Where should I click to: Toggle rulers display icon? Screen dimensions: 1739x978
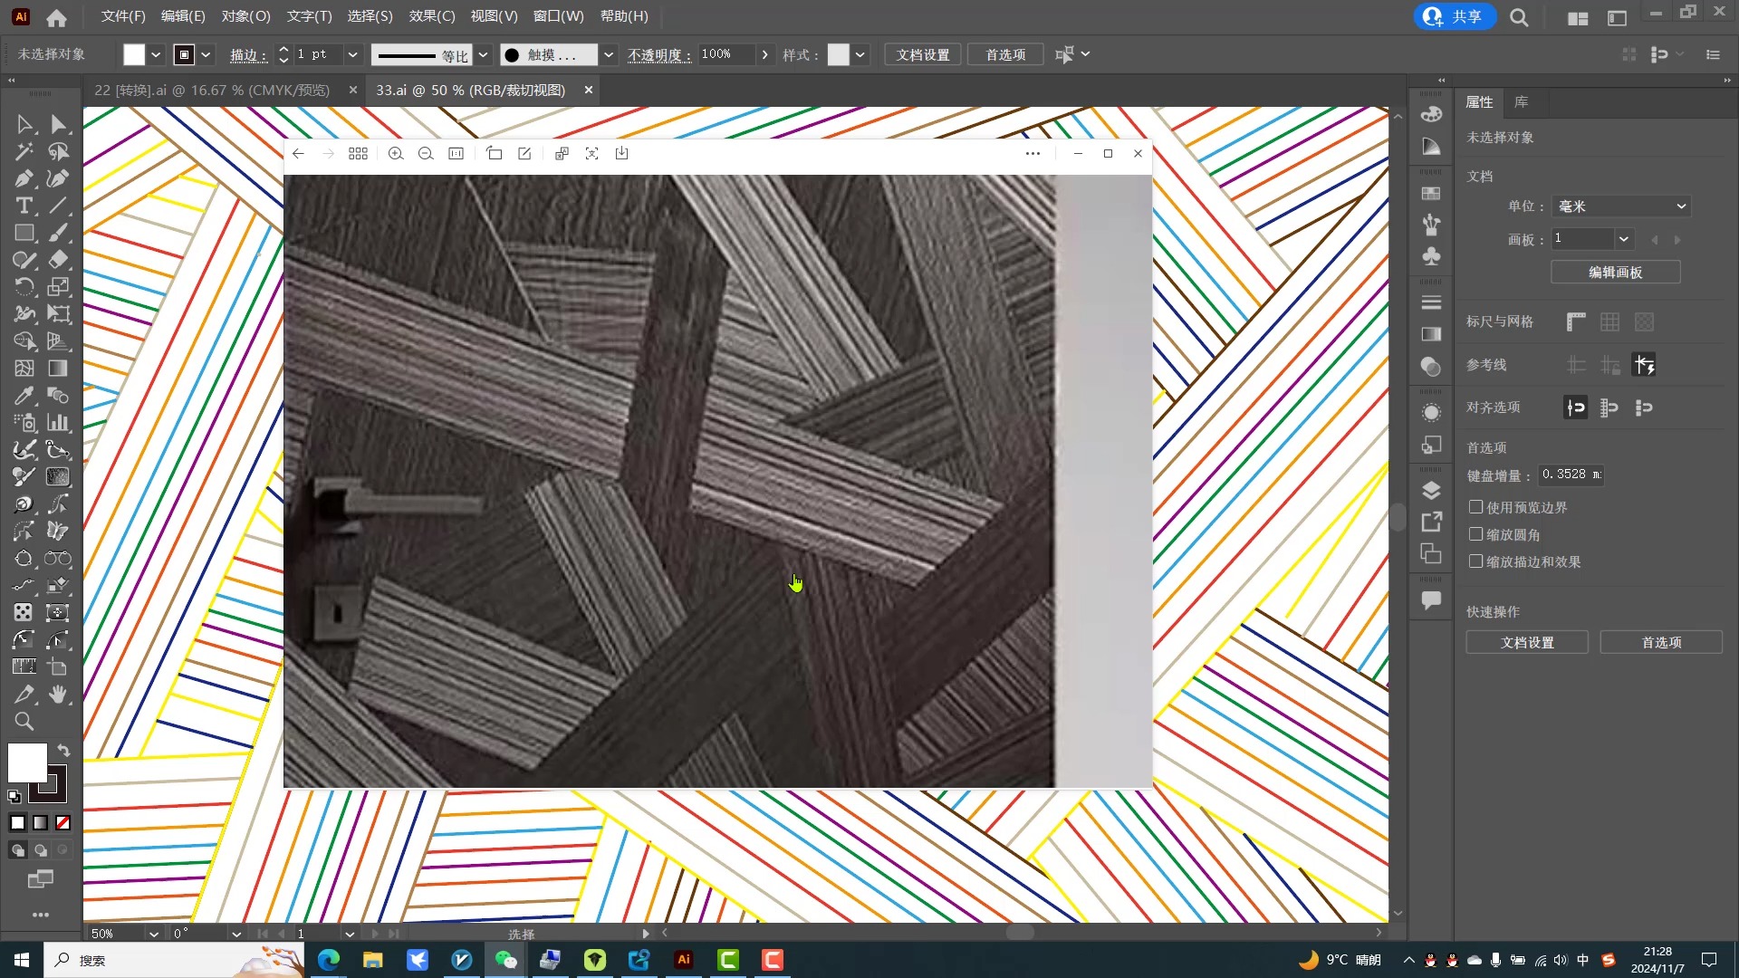[1576, 321]
